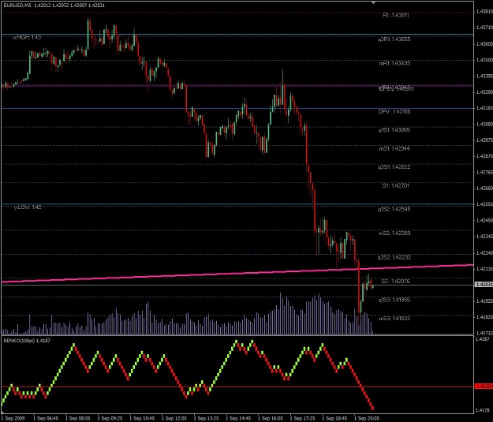
Task: Click the 1 Sep 13:25 time label
Action: pos(206,419)
